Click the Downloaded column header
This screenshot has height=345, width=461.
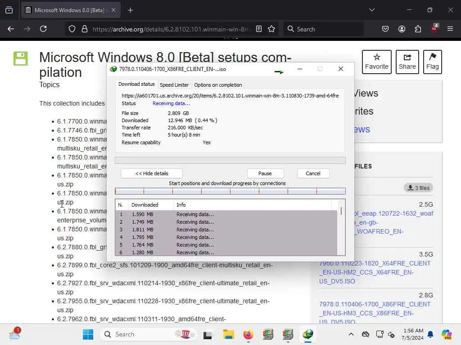coord(151,205)
